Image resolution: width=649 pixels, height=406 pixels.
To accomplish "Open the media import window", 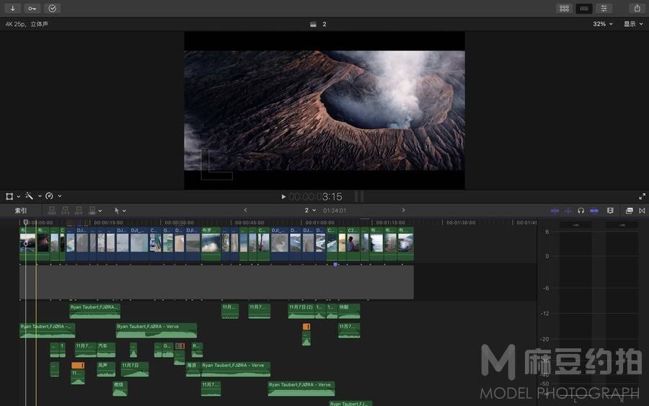I will tap(13, 8).
